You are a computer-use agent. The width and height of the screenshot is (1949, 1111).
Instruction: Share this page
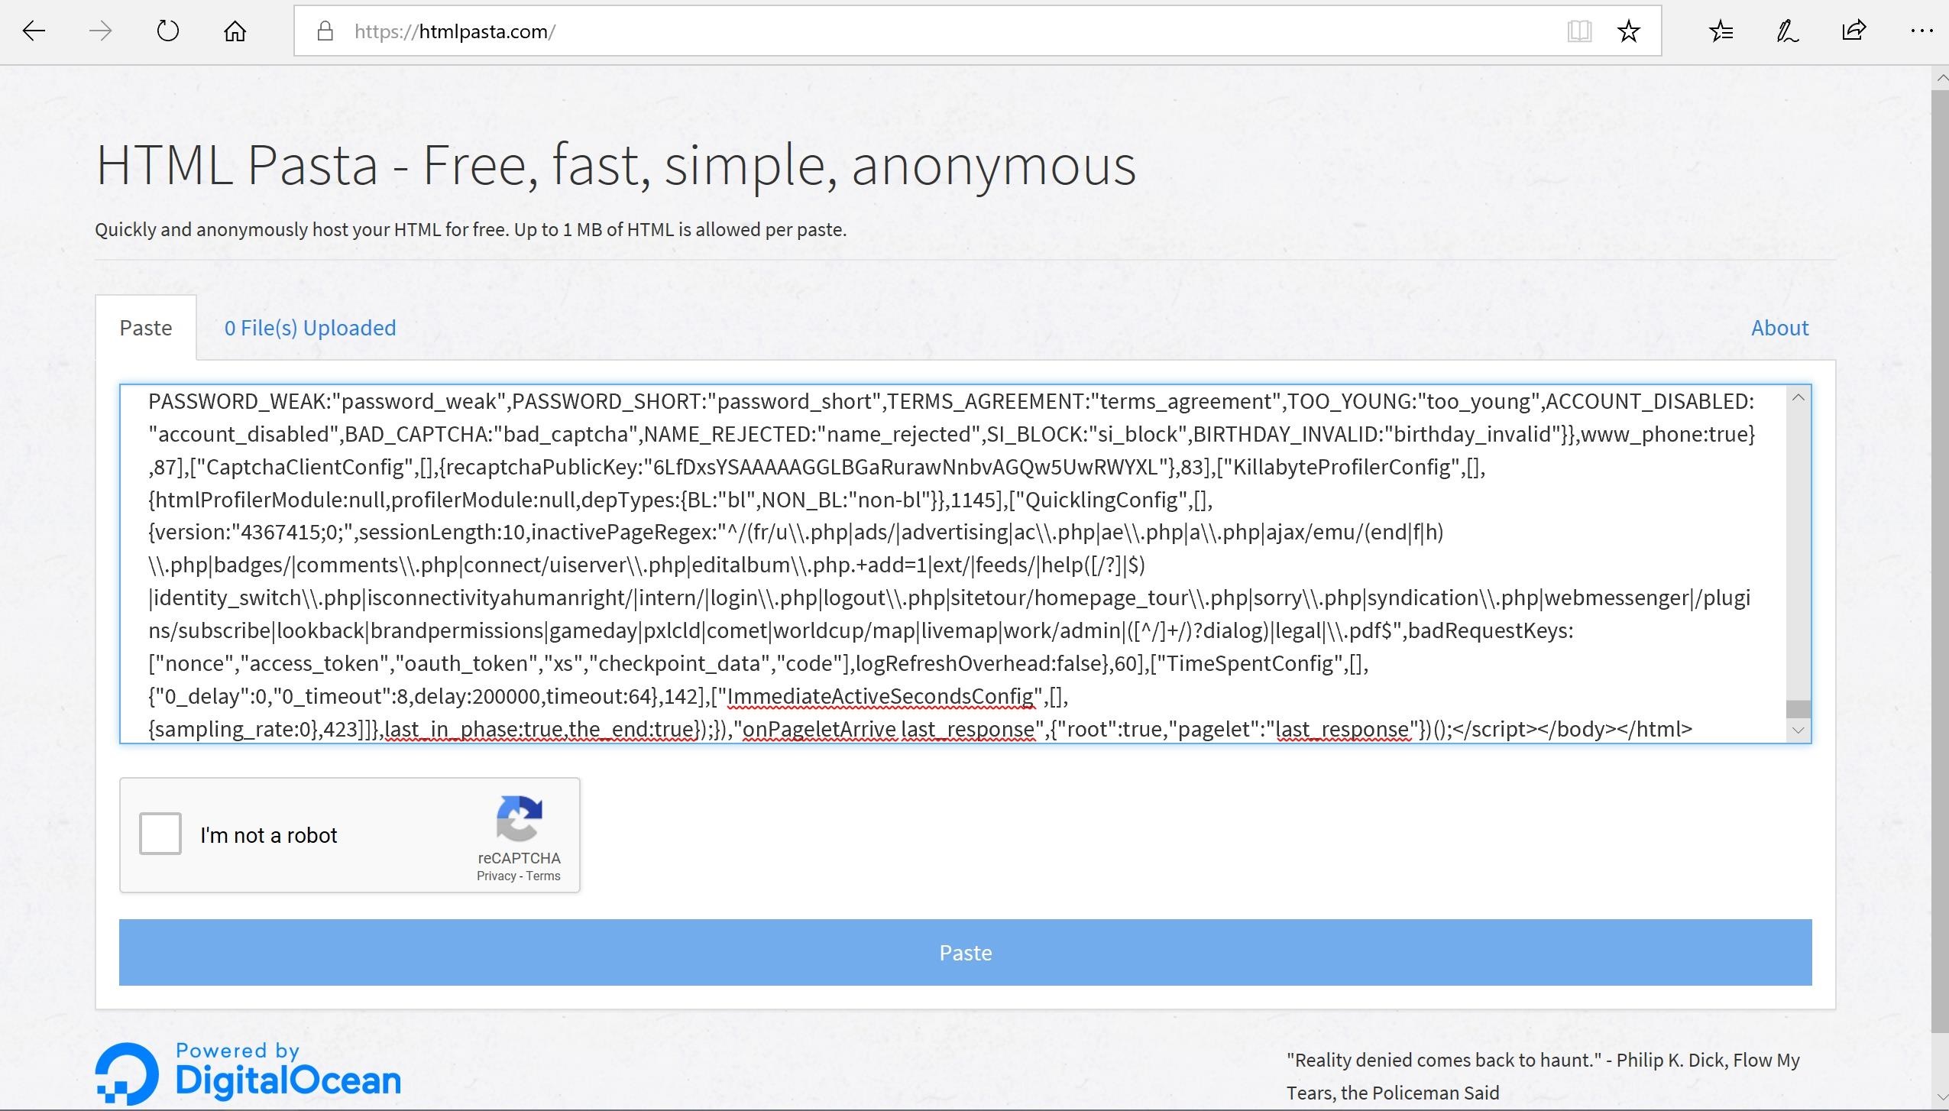point(1854,31)
